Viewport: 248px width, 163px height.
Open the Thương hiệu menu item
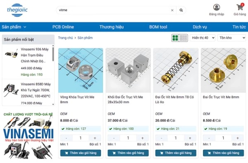tap(112, 27)
